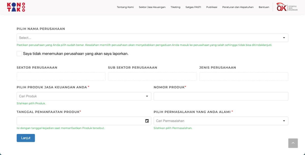The image size is (305, 155).
Task: Open the Tentang Kami menu
Action: (x=125, y=7)
